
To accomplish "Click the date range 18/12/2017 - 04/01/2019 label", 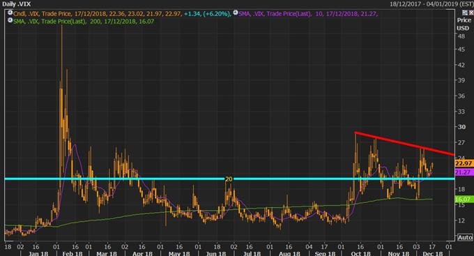I will pos(431,4).
